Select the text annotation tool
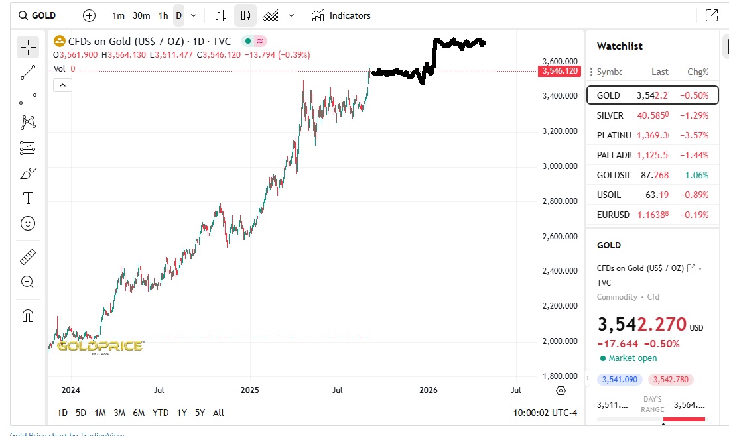 tap(28, 198)
